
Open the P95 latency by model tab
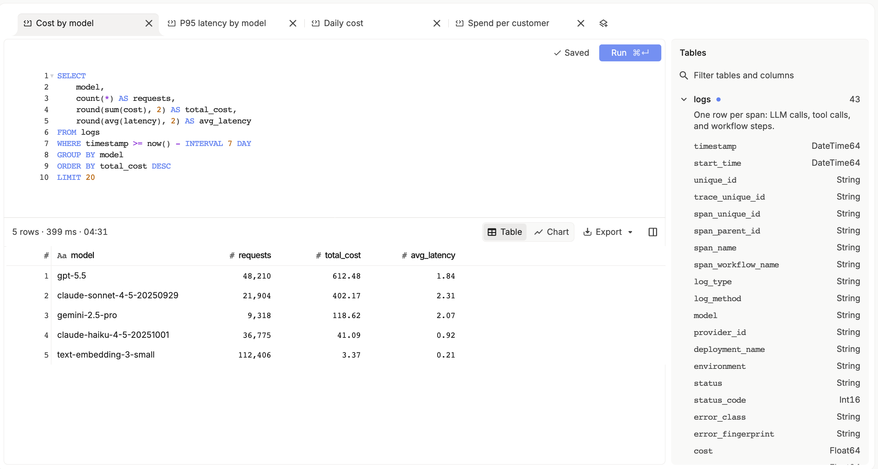tap(223, 23)
